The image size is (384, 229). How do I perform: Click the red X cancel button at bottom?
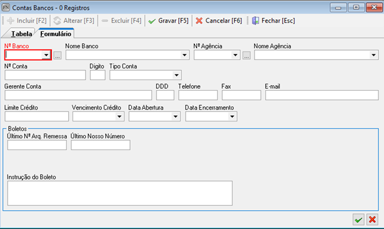372,220
